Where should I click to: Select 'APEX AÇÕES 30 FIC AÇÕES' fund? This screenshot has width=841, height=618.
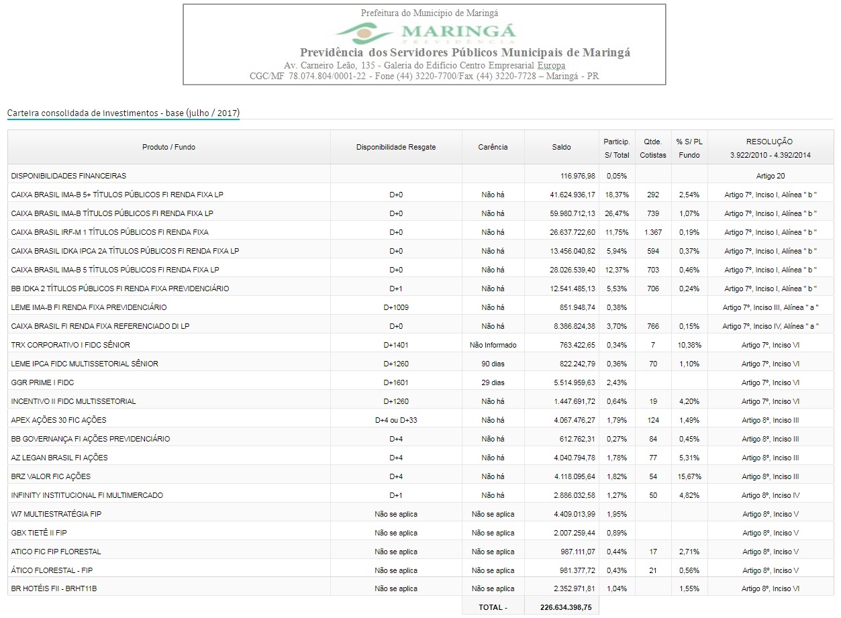point(58,420)
